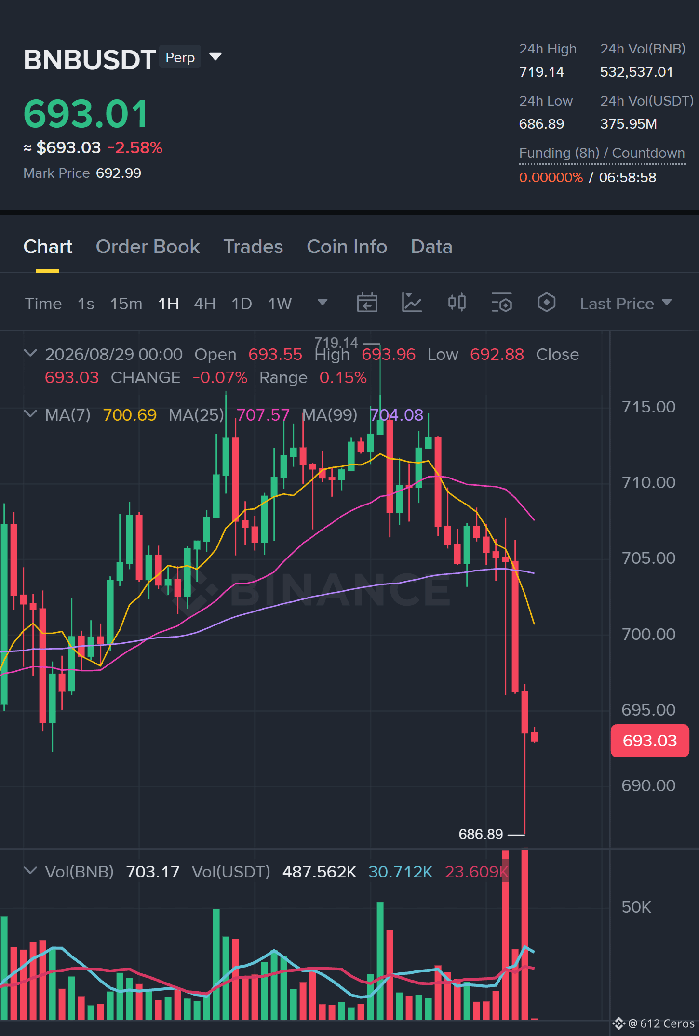Collapse the candle OHLC info row
Viewport: 699px width, 1036px height.
[x=30, y=353]
